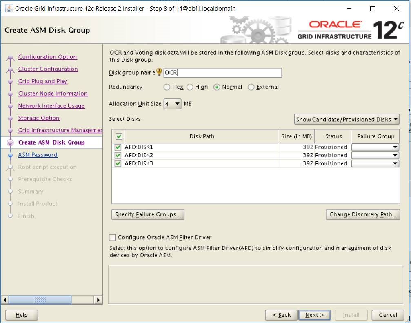This screenshot has width=411, height=323.
Task: Click Specify Failure Groups button
Action: coord(148,214)
